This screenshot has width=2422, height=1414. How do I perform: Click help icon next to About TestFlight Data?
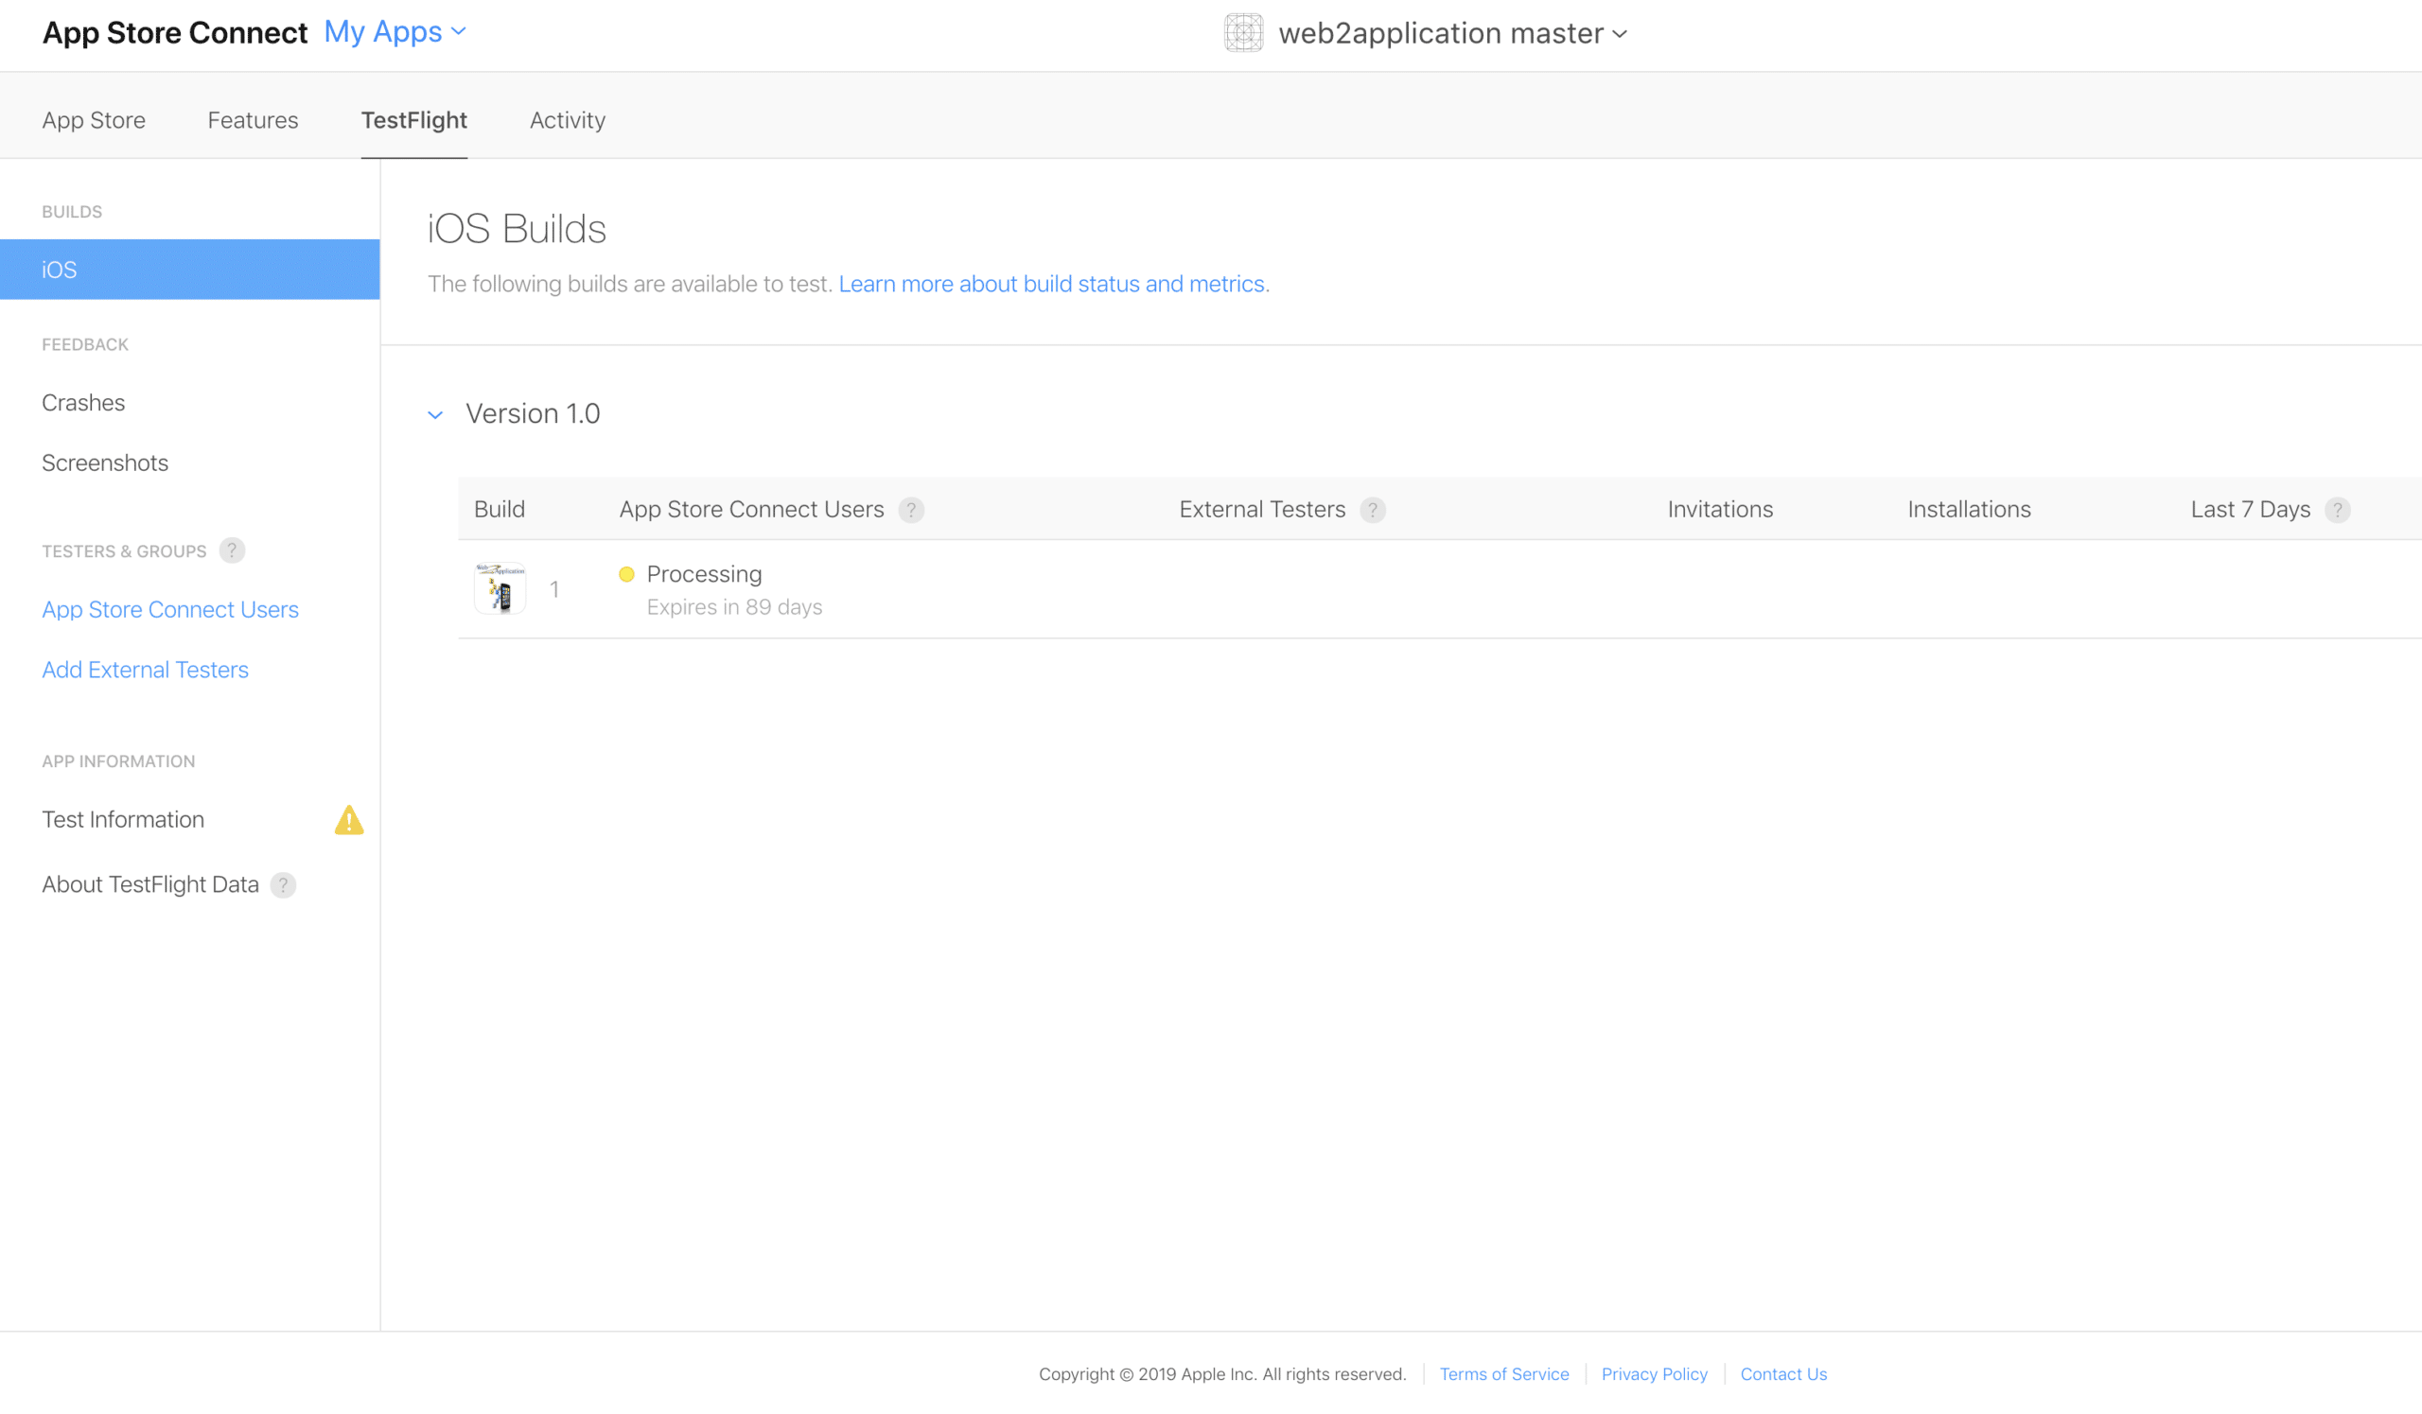point(283,884)
